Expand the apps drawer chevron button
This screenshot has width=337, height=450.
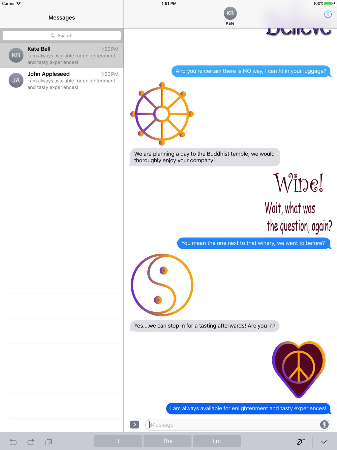click(x=134, y=424)
